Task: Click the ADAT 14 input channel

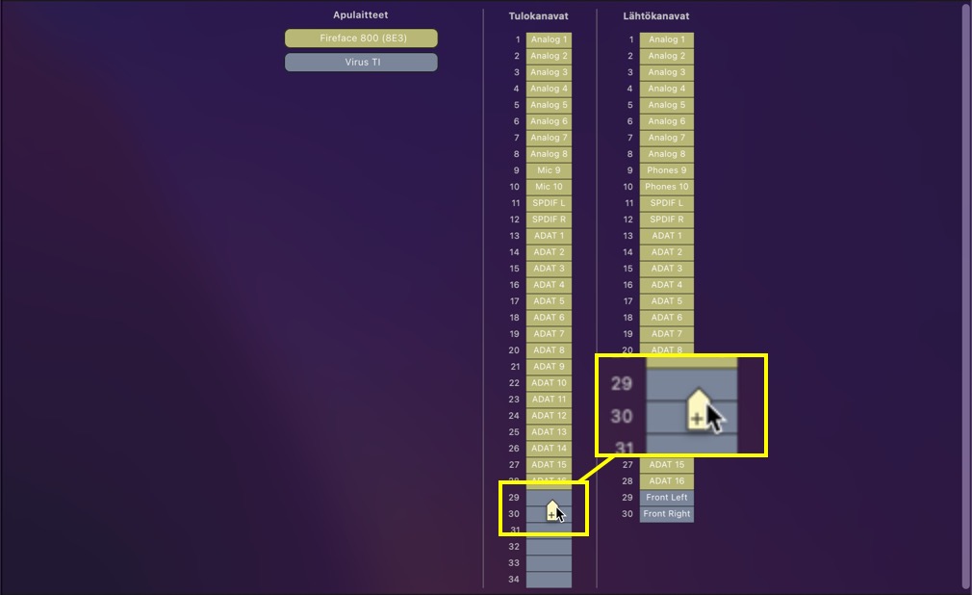Action: [549, 449]
